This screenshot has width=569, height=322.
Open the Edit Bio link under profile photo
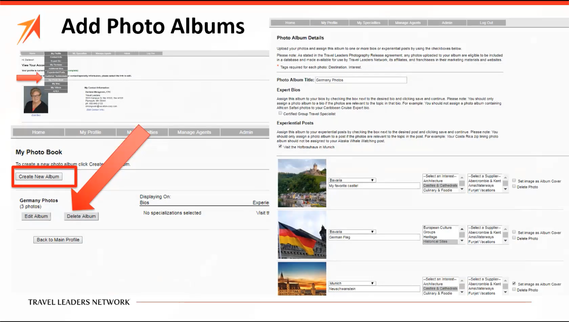pyautogui.click(x=36, y=115)
